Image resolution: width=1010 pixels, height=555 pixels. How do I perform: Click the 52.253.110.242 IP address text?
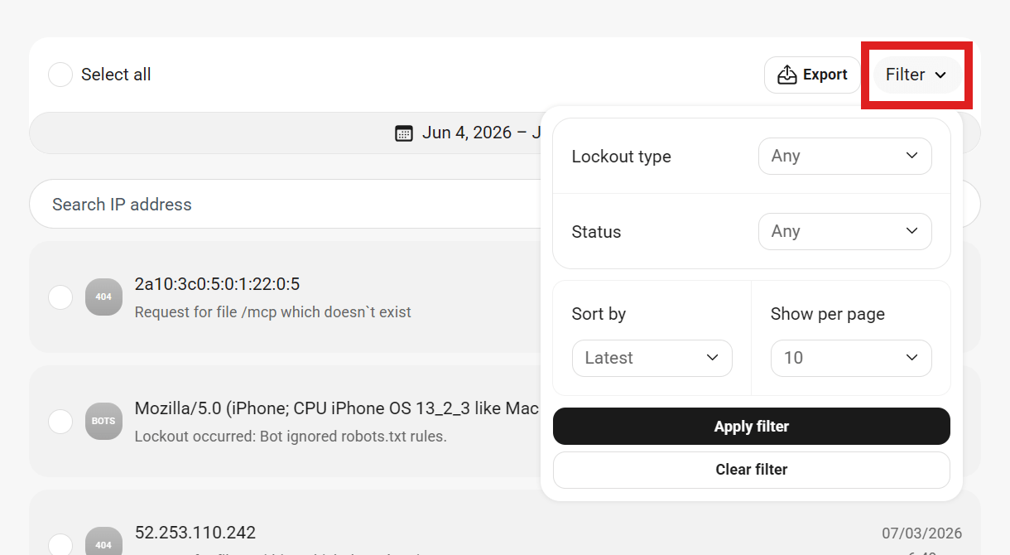(x=195, y=533)
